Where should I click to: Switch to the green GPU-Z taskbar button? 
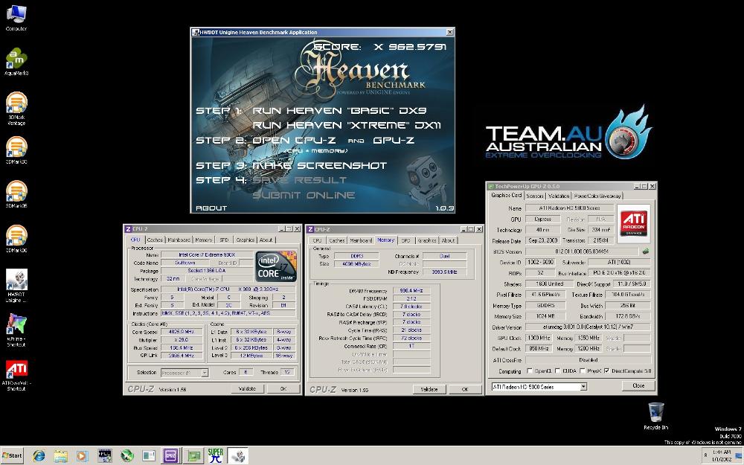(x=193, y=456)
